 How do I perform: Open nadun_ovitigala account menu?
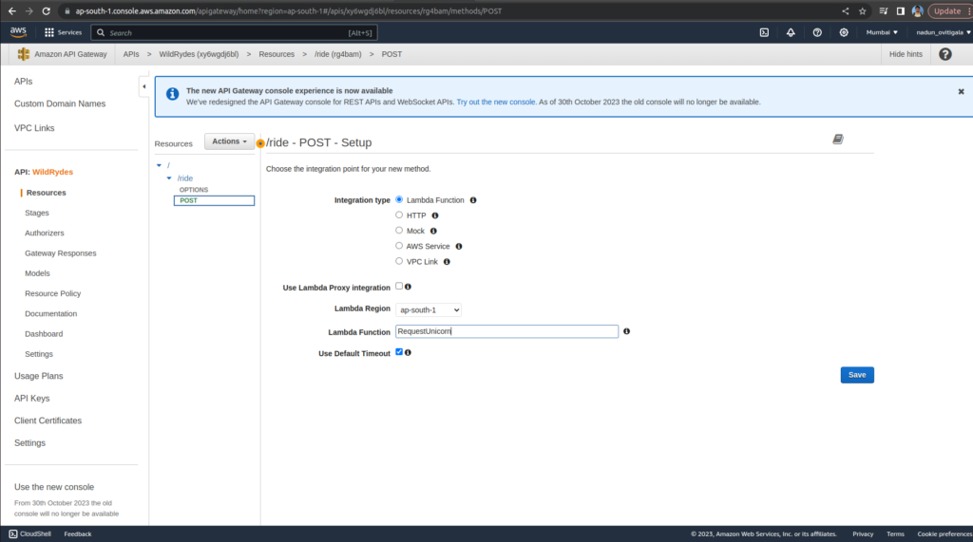point(944,32)
